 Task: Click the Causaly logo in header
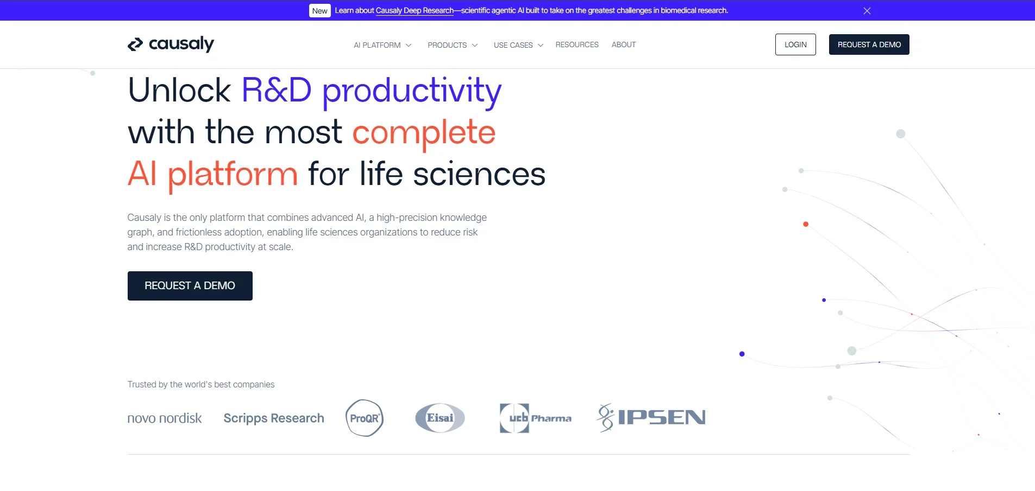pyautogui.click(x=171, y=44)
